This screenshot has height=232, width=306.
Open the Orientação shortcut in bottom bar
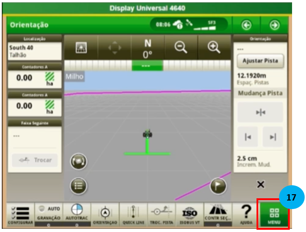[x=105, y=214]
